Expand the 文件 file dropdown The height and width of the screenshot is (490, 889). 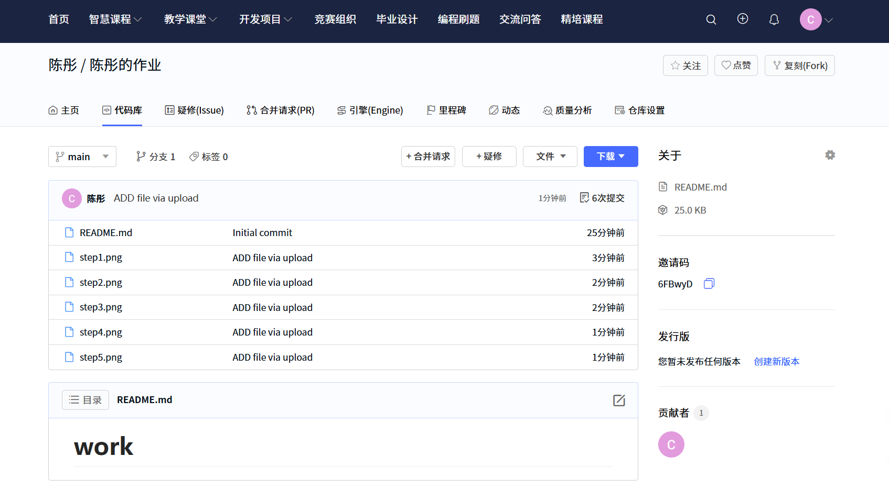[x=550, y=157]
